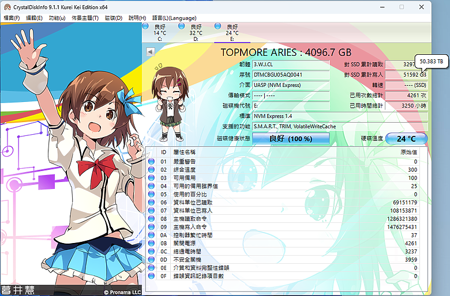450x296 pixels.
Task: Click status orb for attribute 0F 錯誤資訊記錄項目數
Action: (x=151, y=276)
